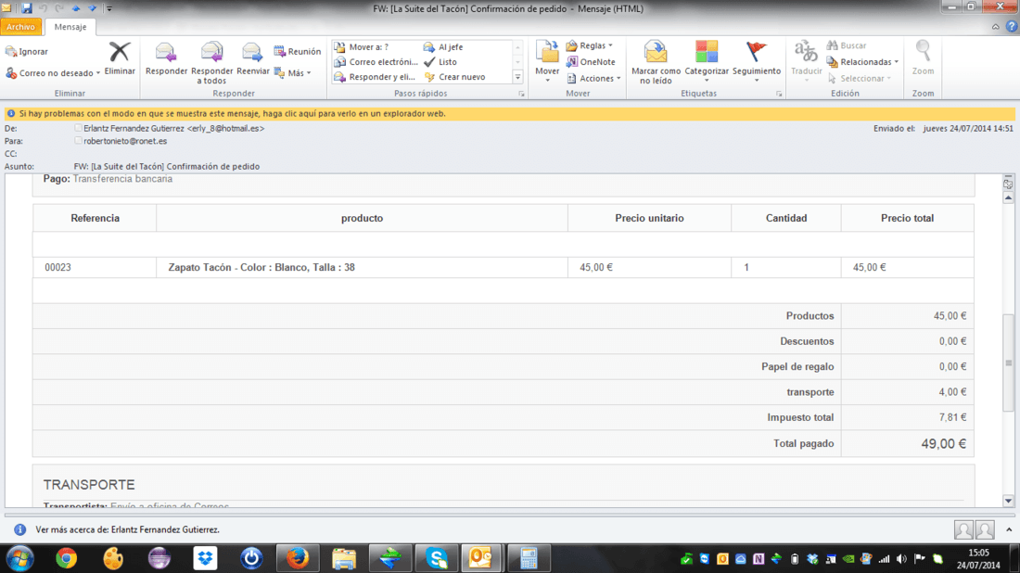Select the Correo electróni... quick step
Image resolution: width=1020 pixels, height=573 pixels.
coord(376,62)
